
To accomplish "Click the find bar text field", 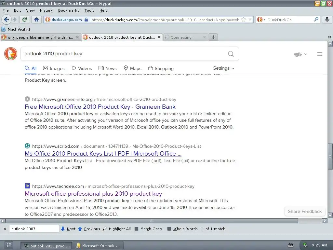I will pos(34,229).
